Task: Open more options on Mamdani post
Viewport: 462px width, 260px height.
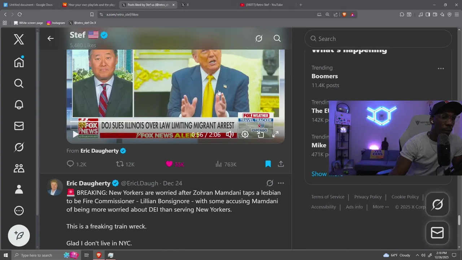Action: click(x=281, y=183)
